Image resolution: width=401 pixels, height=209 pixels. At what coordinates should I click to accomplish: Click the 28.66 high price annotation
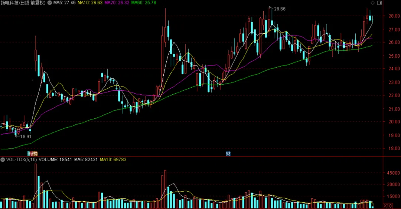click(x=280, y=9)
